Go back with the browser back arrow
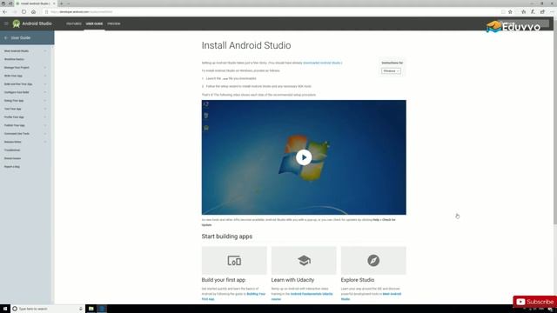The height and width of the screenshot is (313, 557). tap(4, 11)
